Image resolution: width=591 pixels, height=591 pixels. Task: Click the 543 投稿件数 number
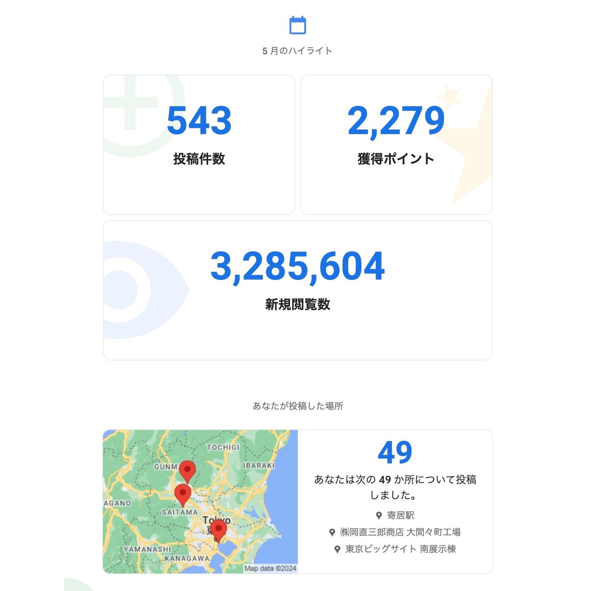point(199,121)
